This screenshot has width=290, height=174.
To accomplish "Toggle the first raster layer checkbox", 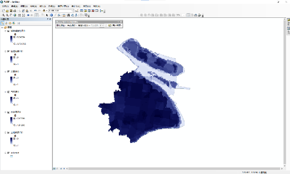I will (8, 31).
